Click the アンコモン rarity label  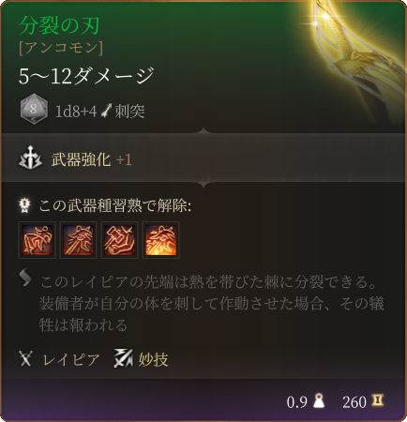click(61, 48)
